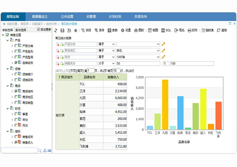237x167 pixels.
Task: Click the green add icon on 年份 row
Action: coord(62,57)
